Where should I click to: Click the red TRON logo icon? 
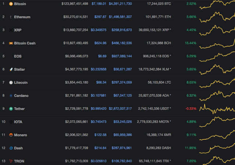click(11, 161)
